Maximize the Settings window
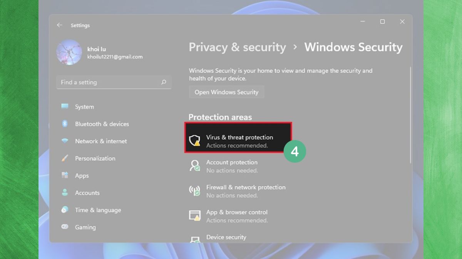This screenshot has width=462, height=259. 382,22
